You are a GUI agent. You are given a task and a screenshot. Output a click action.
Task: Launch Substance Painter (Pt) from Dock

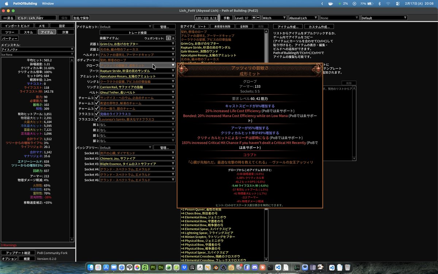153,268
